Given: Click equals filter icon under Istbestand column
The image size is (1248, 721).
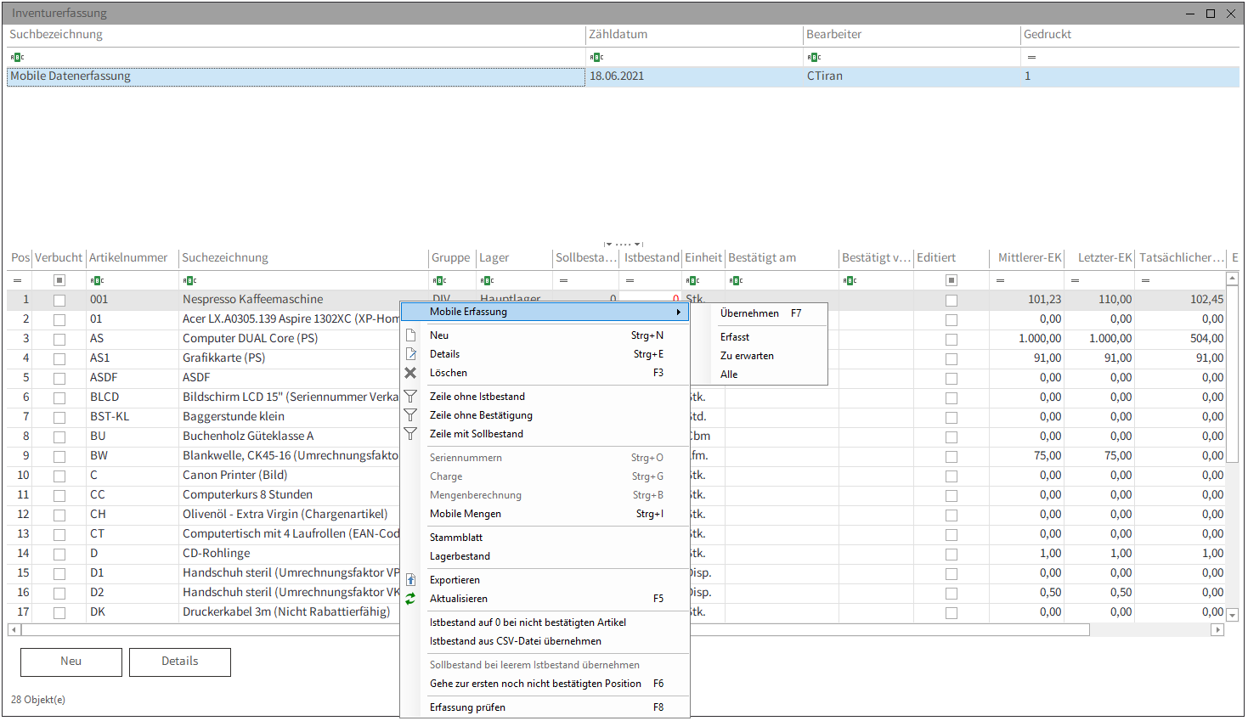Looking at the screenshot, I should click(x=630, y=280).
